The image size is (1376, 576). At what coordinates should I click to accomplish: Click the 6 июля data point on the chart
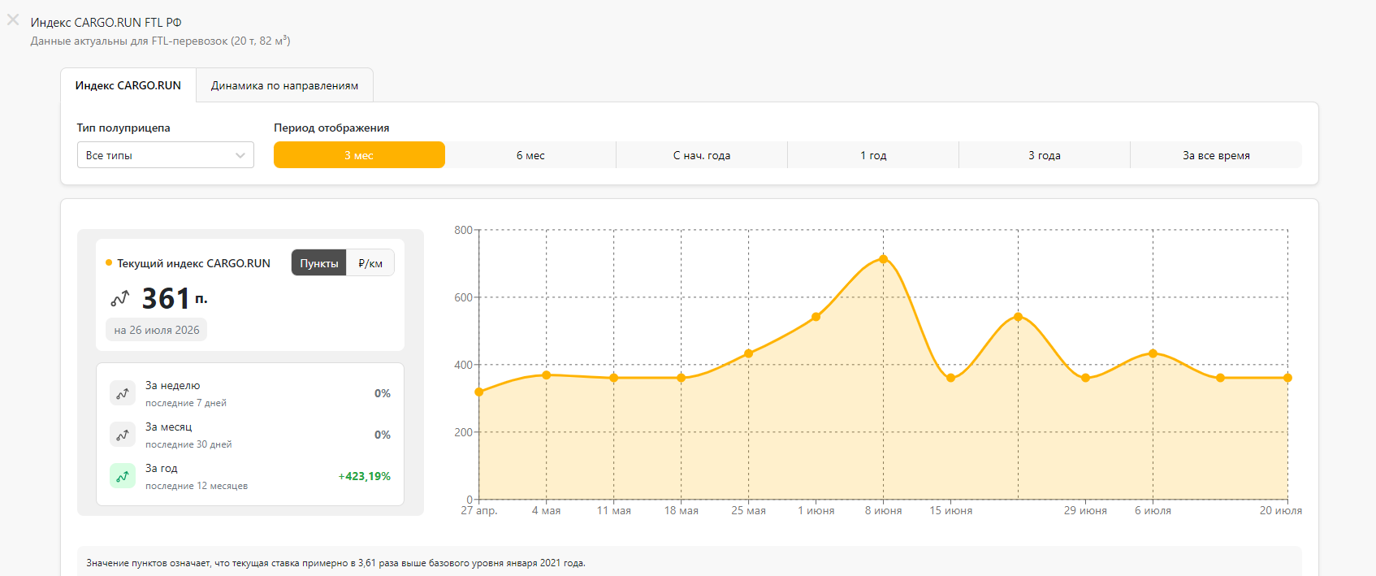1153,353
